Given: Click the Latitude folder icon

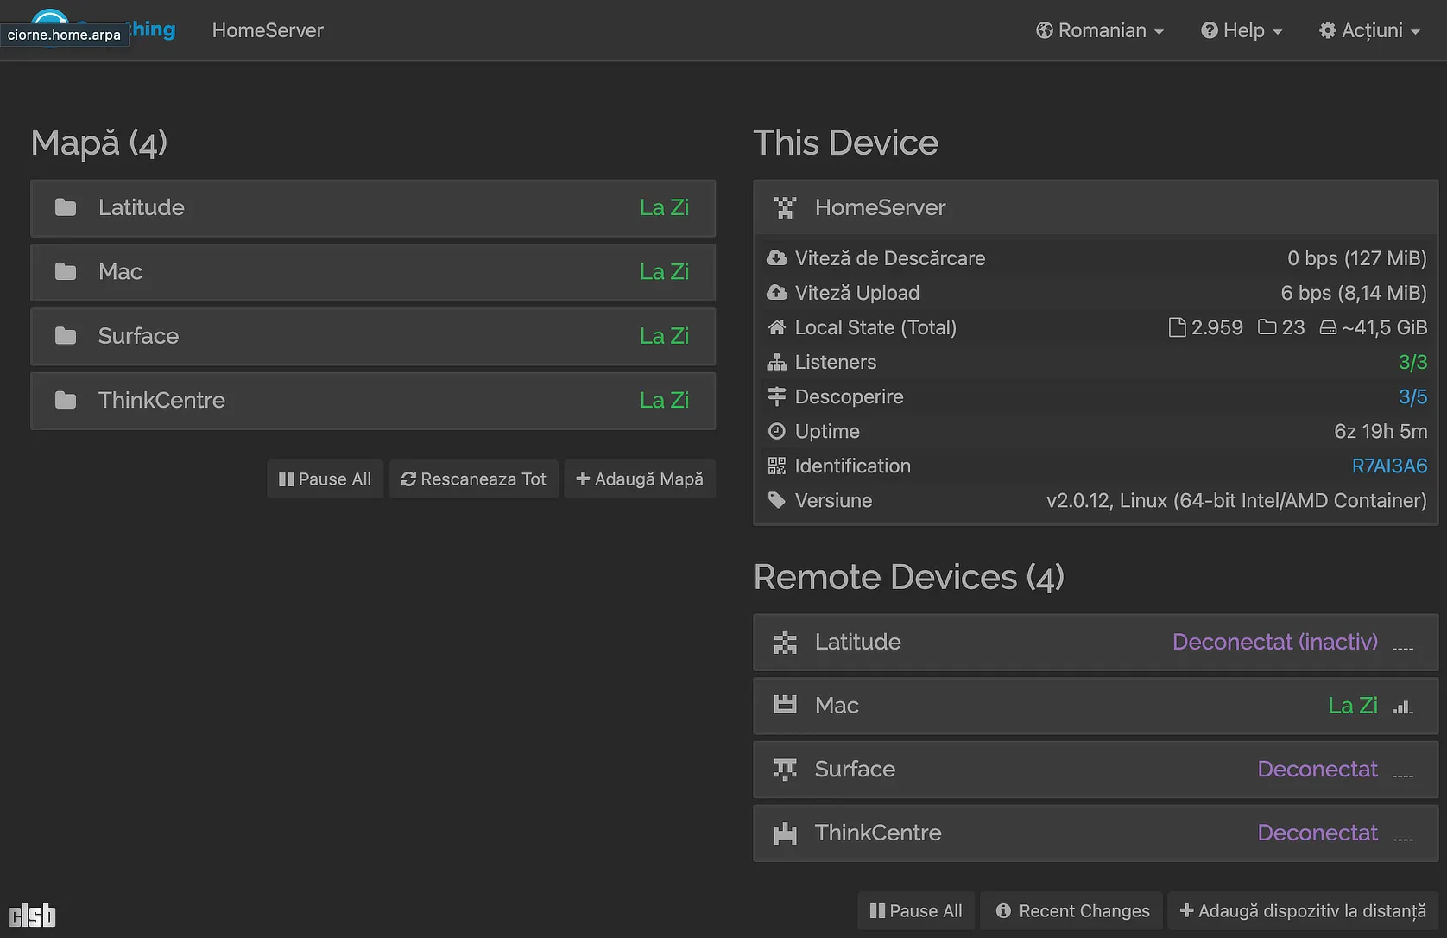Looking at the screenshot, I should pos(66,207).
